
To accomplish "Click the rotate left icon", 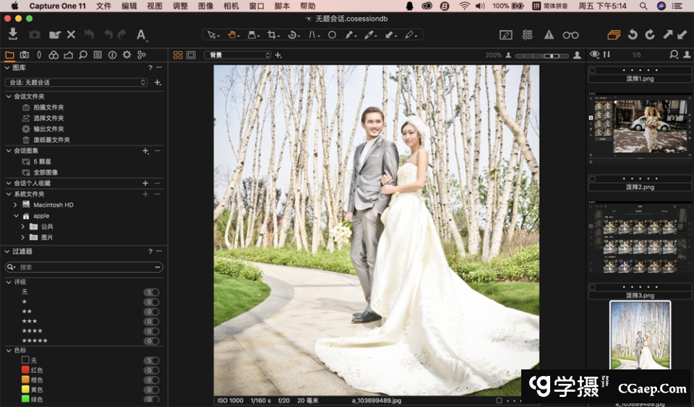I will coord(633,35).
